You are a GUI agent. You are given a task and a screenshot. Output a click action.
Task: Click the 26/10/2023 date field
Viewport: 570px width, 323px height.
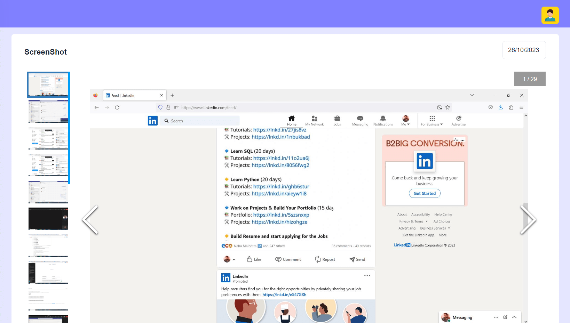pos(524,50)
